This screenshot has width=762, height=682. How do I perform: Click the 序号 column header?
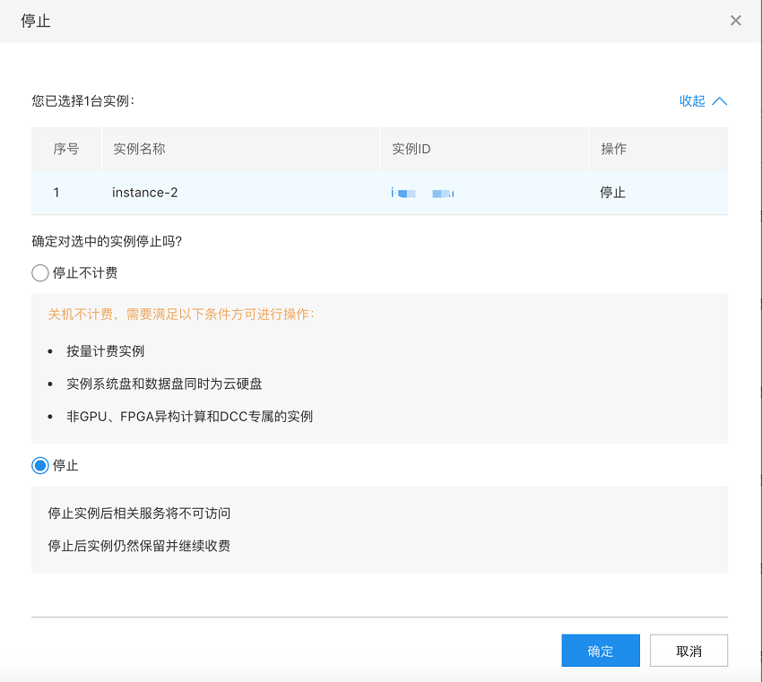pos(66,149)
